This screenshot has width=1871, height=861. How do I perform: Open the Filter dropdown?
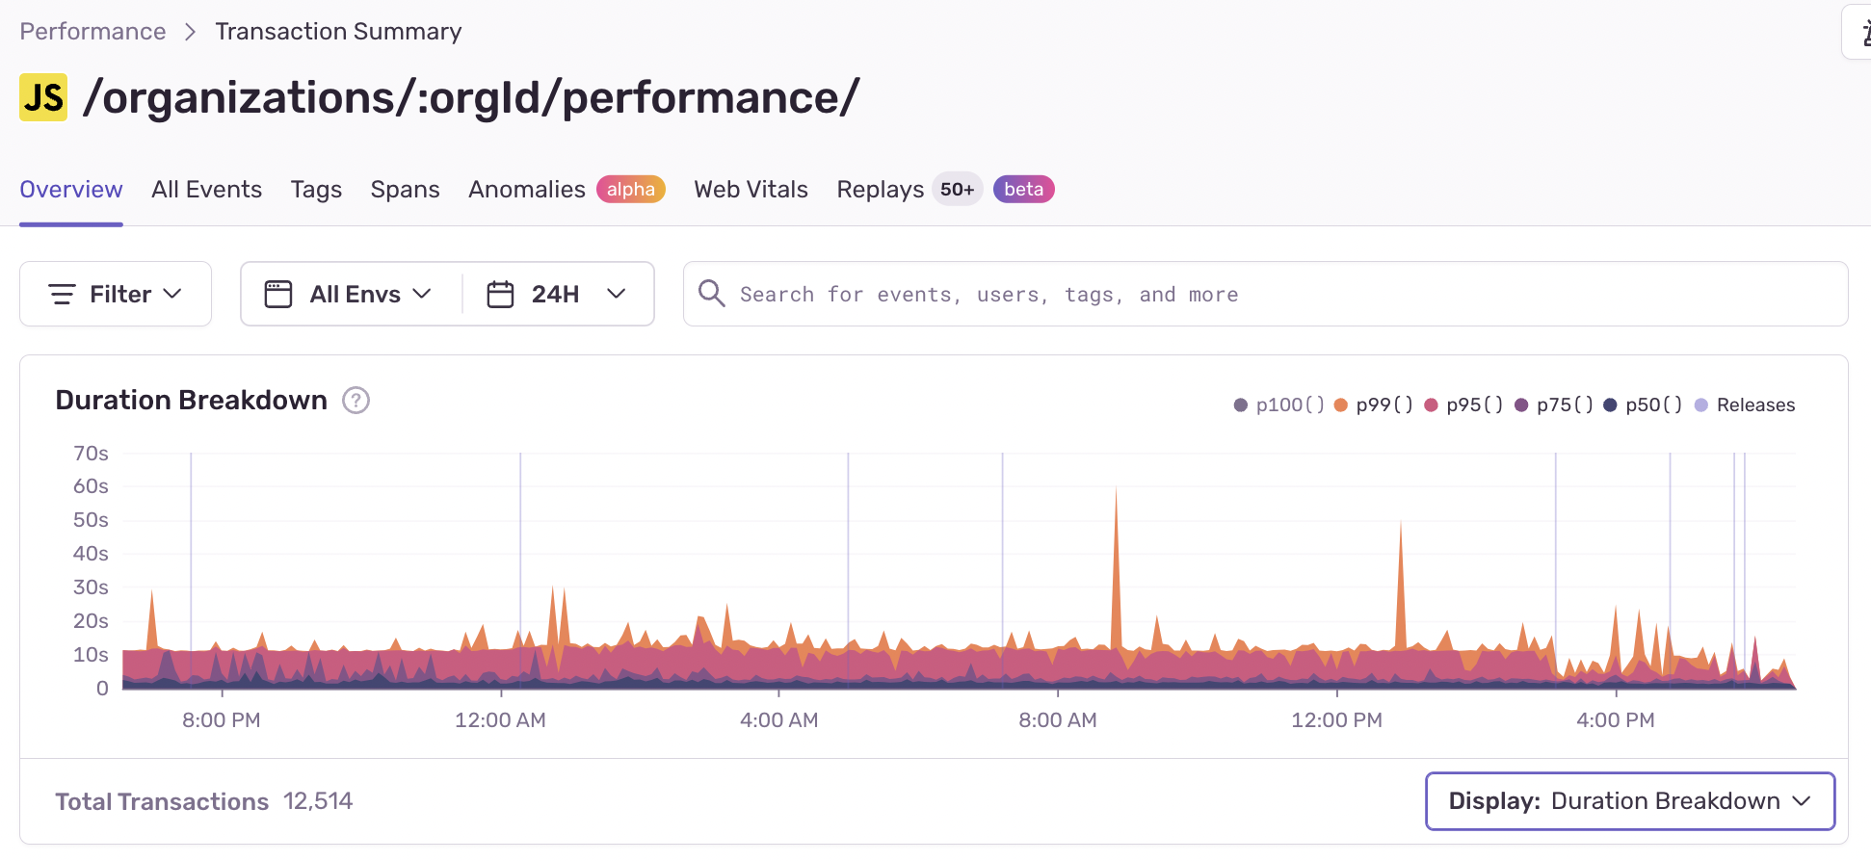(x=116, y=294)
